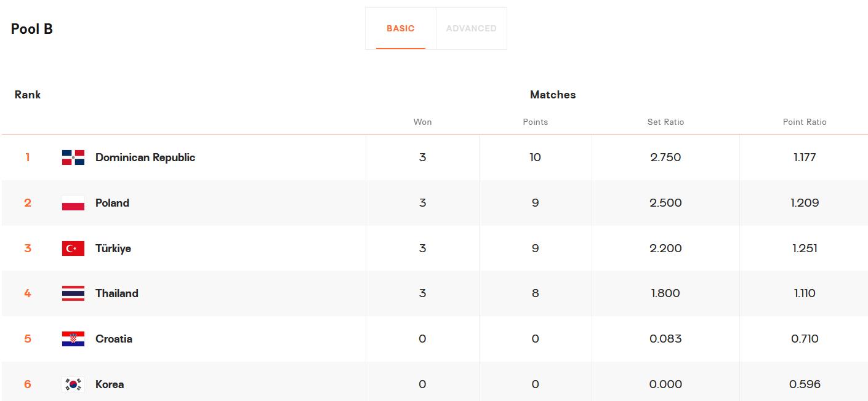Click the Korea flag icon
868x401 pixels.
(x=73, y=384)
